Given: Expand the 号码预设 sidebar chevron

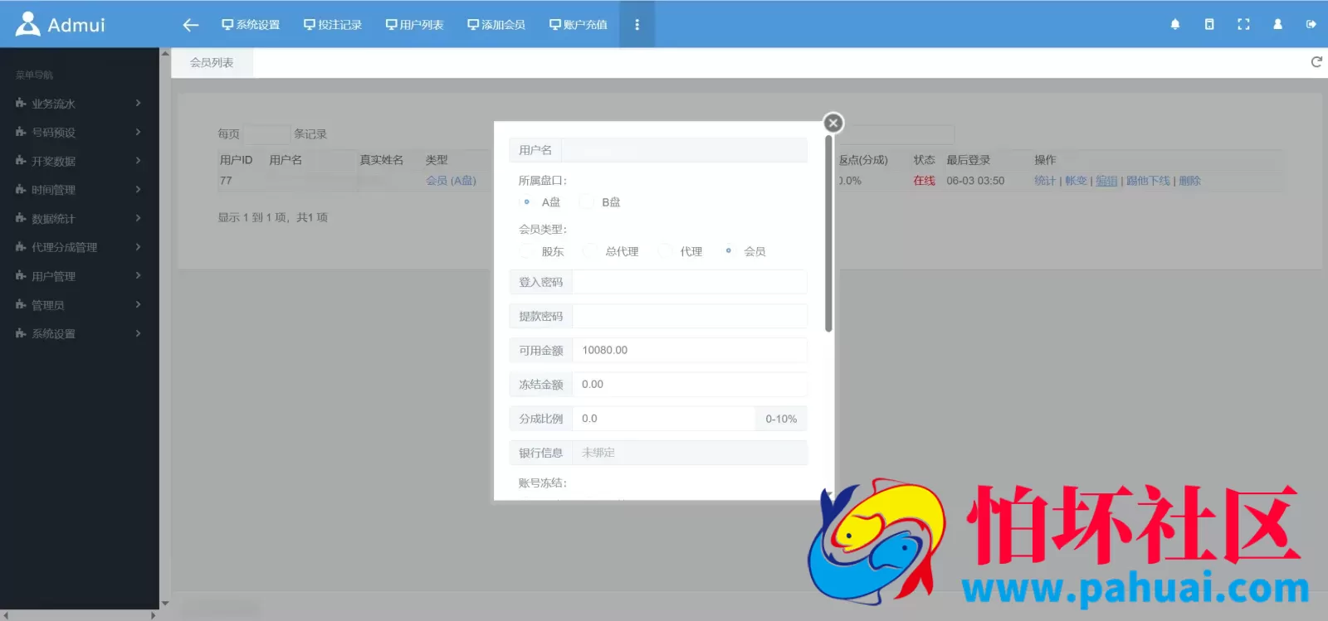Looking at the screenshot, I should point(138,132).
